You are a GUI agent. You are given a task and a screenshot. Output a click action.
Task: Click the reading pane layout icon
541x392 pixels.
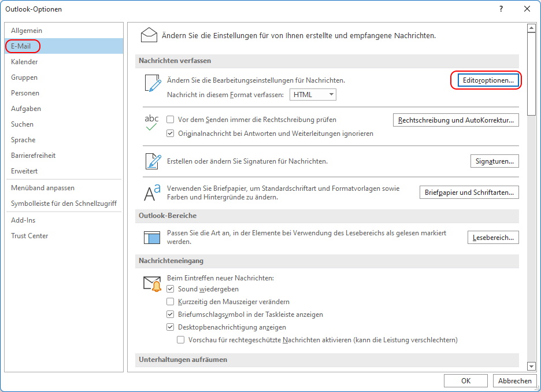point(152,238)
